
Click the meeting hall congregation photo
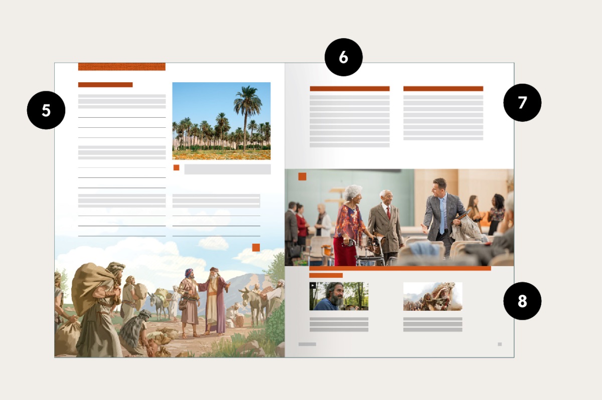pyautogui.click(x=399, y=217)
